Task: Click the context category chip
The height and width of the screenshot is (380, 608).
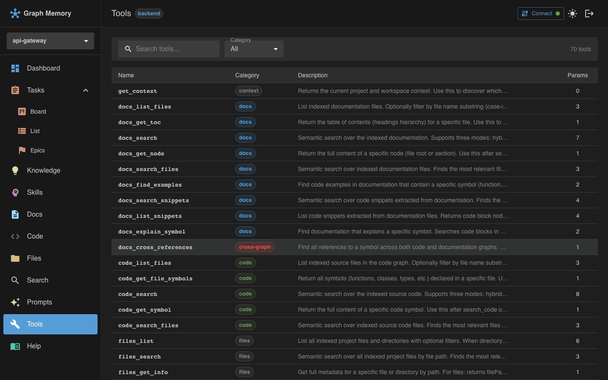Action: [x=249, y=91]
